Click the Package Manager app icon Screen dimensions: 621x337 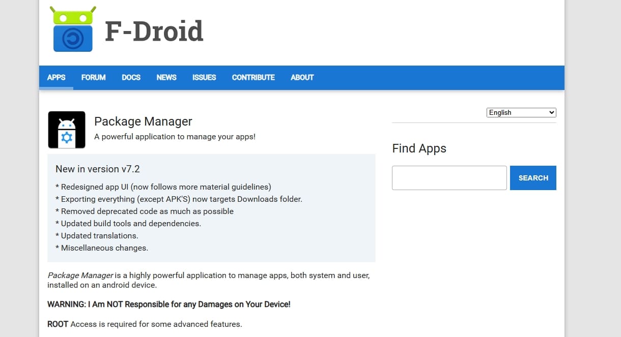(x=67, y=130)
